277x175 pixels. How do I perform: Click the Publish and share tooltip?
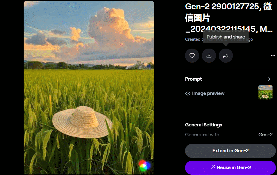point(226,37)
